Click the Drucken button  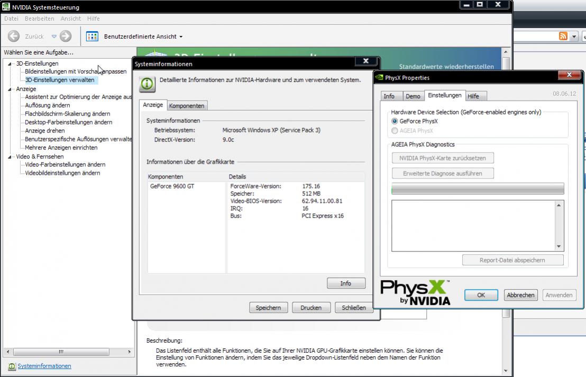311,308
